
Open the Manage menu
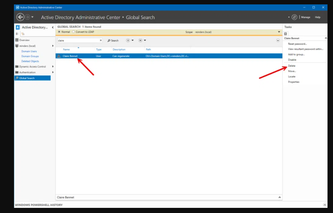point(305,17)
